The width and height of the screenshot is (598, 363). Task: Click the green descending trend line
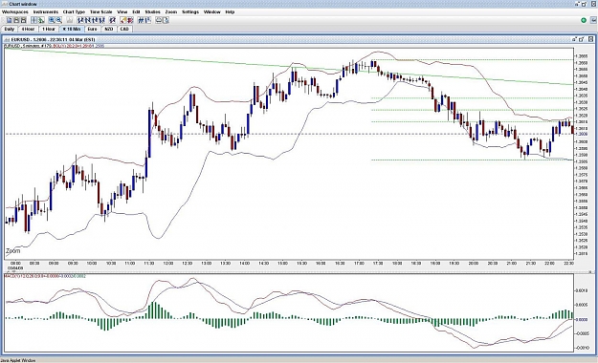[290, 66]
